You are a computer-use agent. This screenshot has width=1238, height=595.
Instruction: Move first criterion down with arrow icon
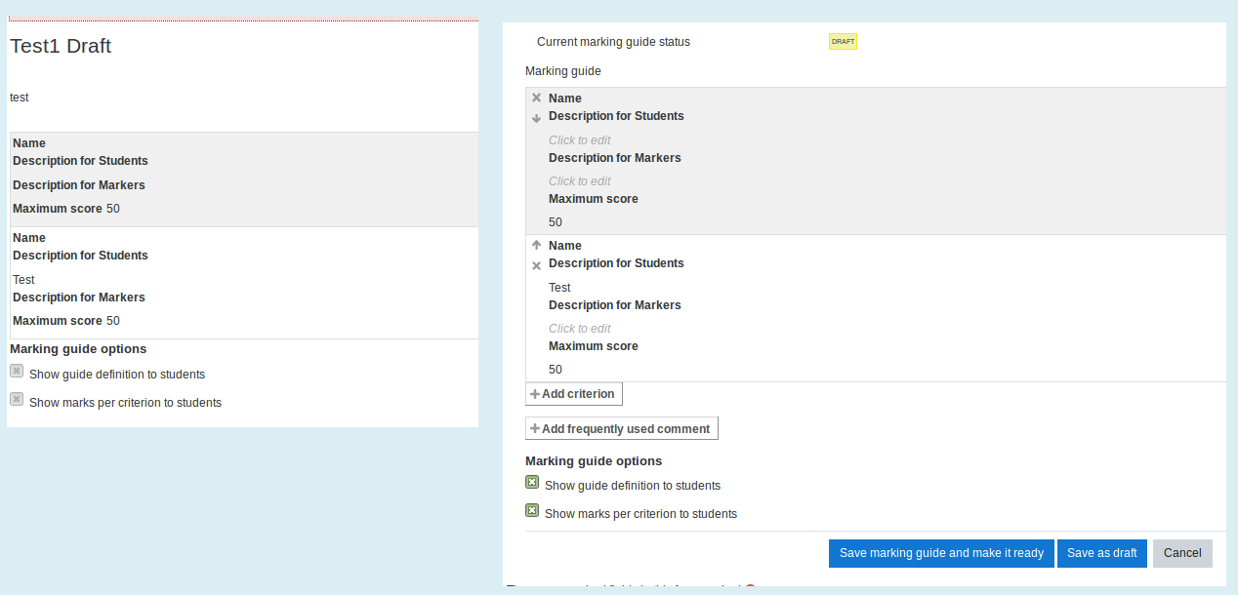536,118
